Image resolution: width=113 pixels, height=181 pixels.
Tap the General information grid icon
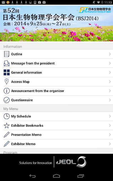click(6, 72)
